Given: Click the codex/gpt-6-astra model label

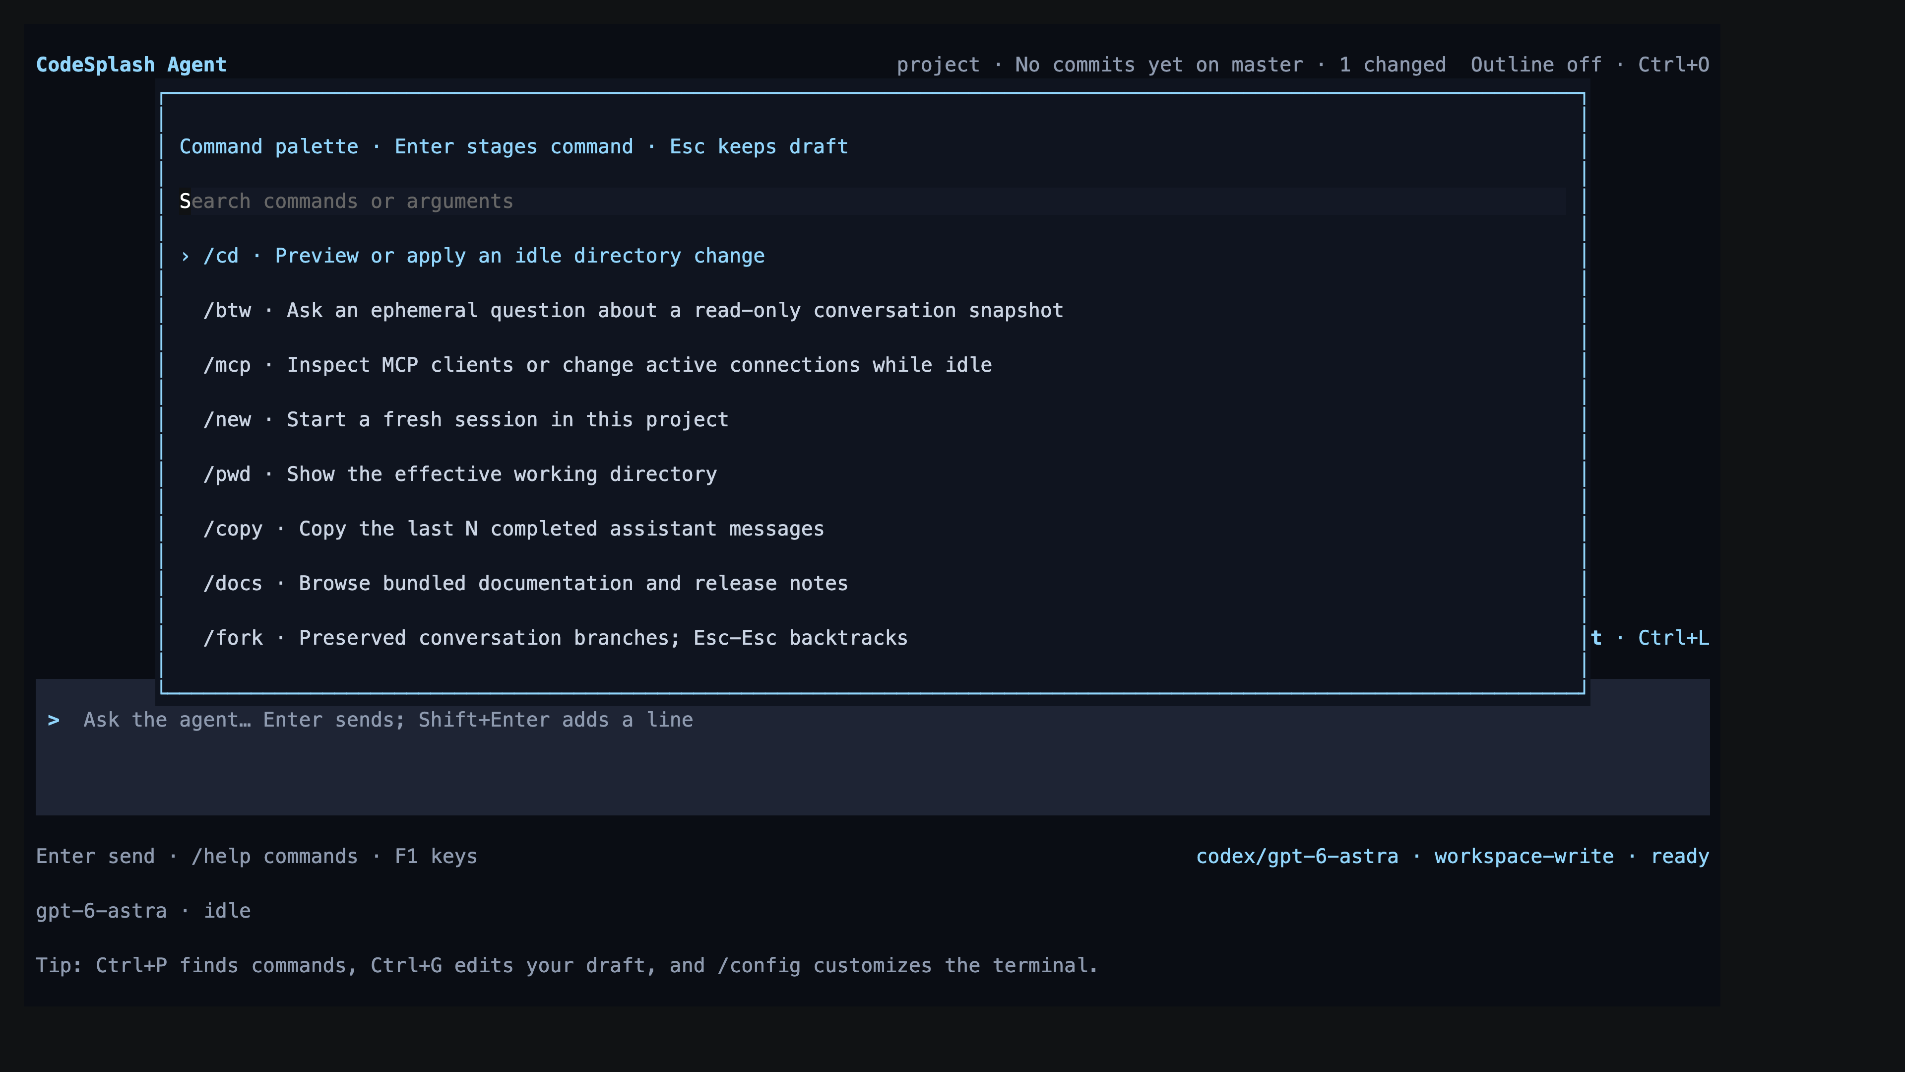Looking at the screenshot, I should point(1297,857).
